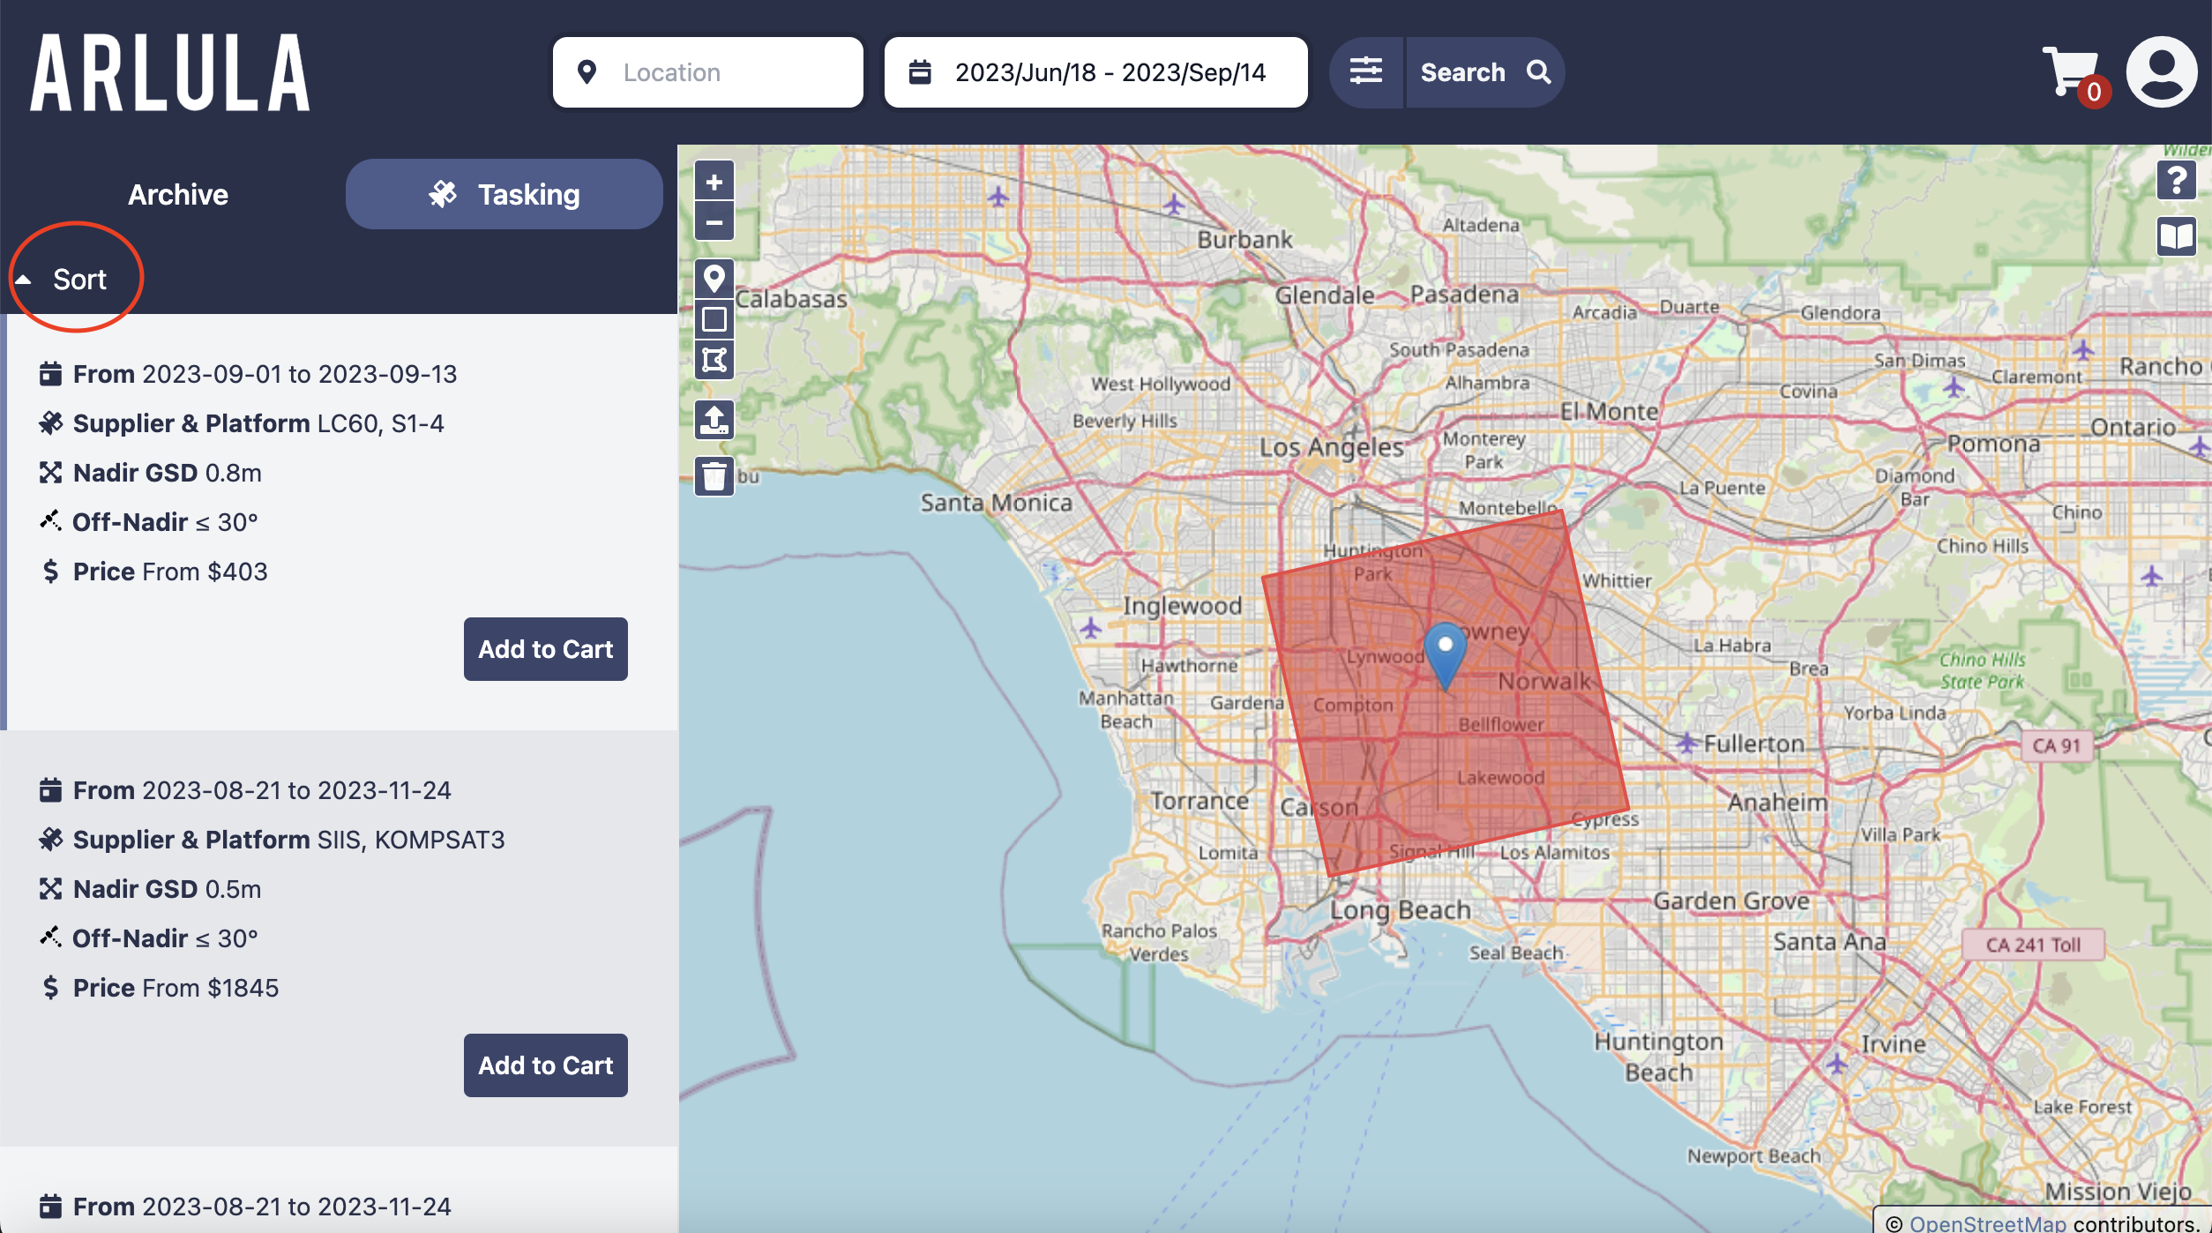Open the help question mark icon
The image size is (2212, 1233).
coord(2176,180)
